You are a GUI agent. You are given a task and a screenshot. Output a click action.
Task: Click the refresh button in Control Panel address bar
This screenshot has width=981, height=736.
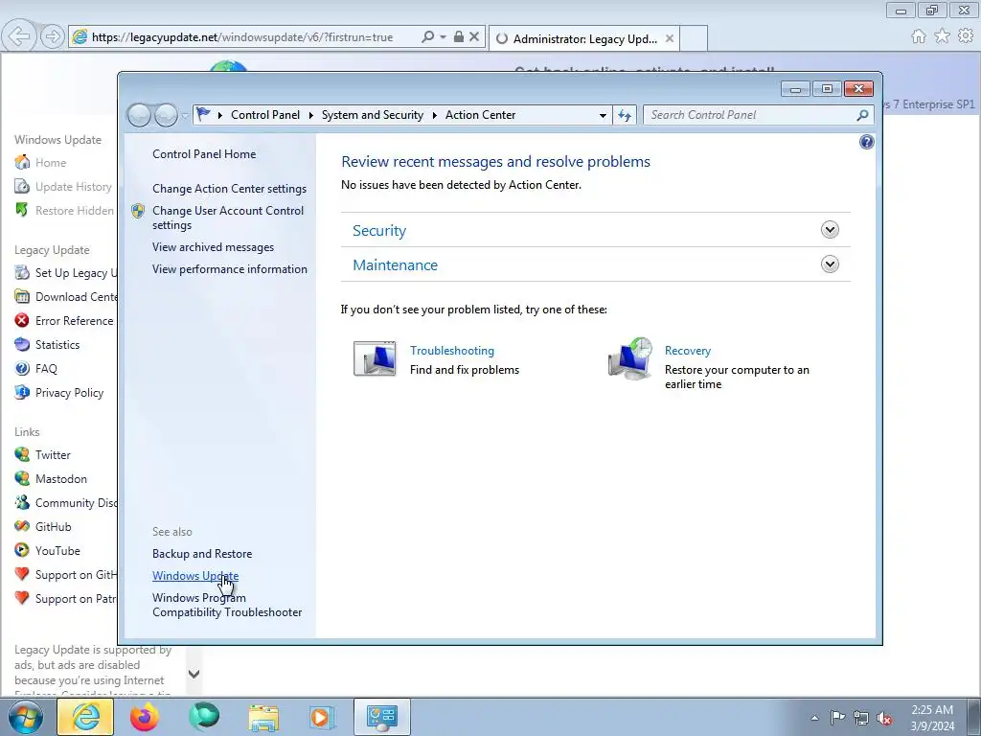[625, 115]
